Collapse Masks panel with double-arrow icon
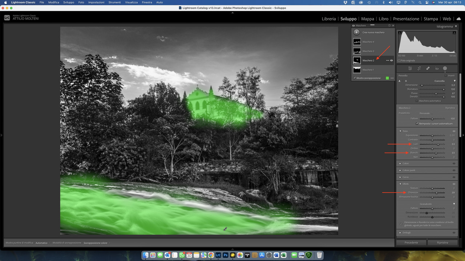This screenshot has width=465, height=261. tap(393, 26)
